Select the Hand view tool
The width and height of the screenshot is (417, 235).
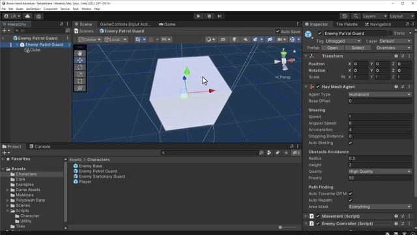point(79,54)
